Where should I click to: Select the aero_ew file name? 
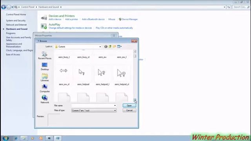(102, 57)
